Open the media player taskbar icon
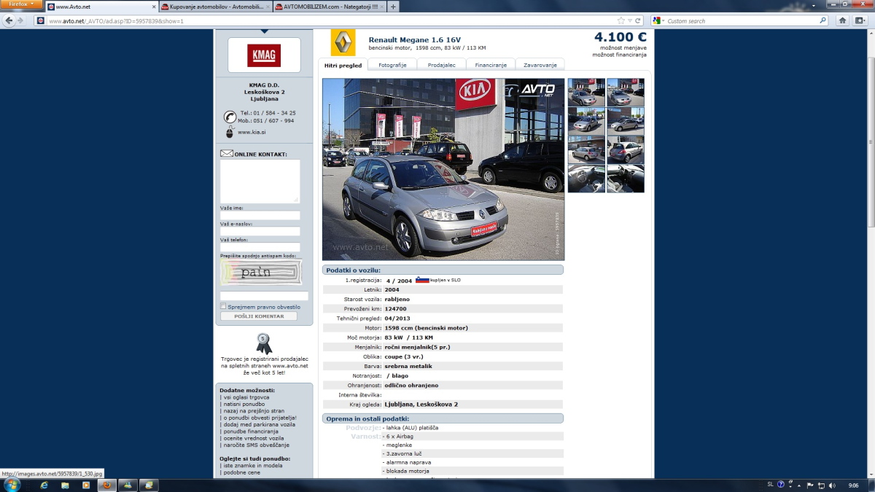875x492 pixels. pyautogui.click(x=86, y=485)
